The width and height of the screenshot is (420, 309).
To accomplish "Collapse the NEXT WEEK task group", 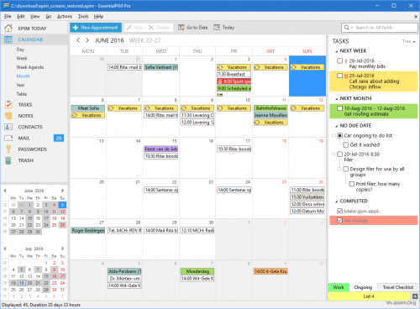I will coord(336,51).
